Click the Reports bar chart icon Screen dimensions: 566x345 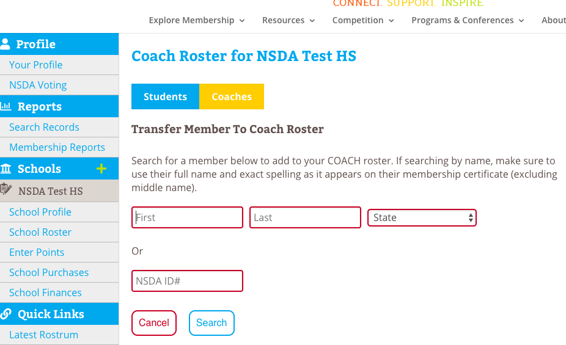click(6, 106)
